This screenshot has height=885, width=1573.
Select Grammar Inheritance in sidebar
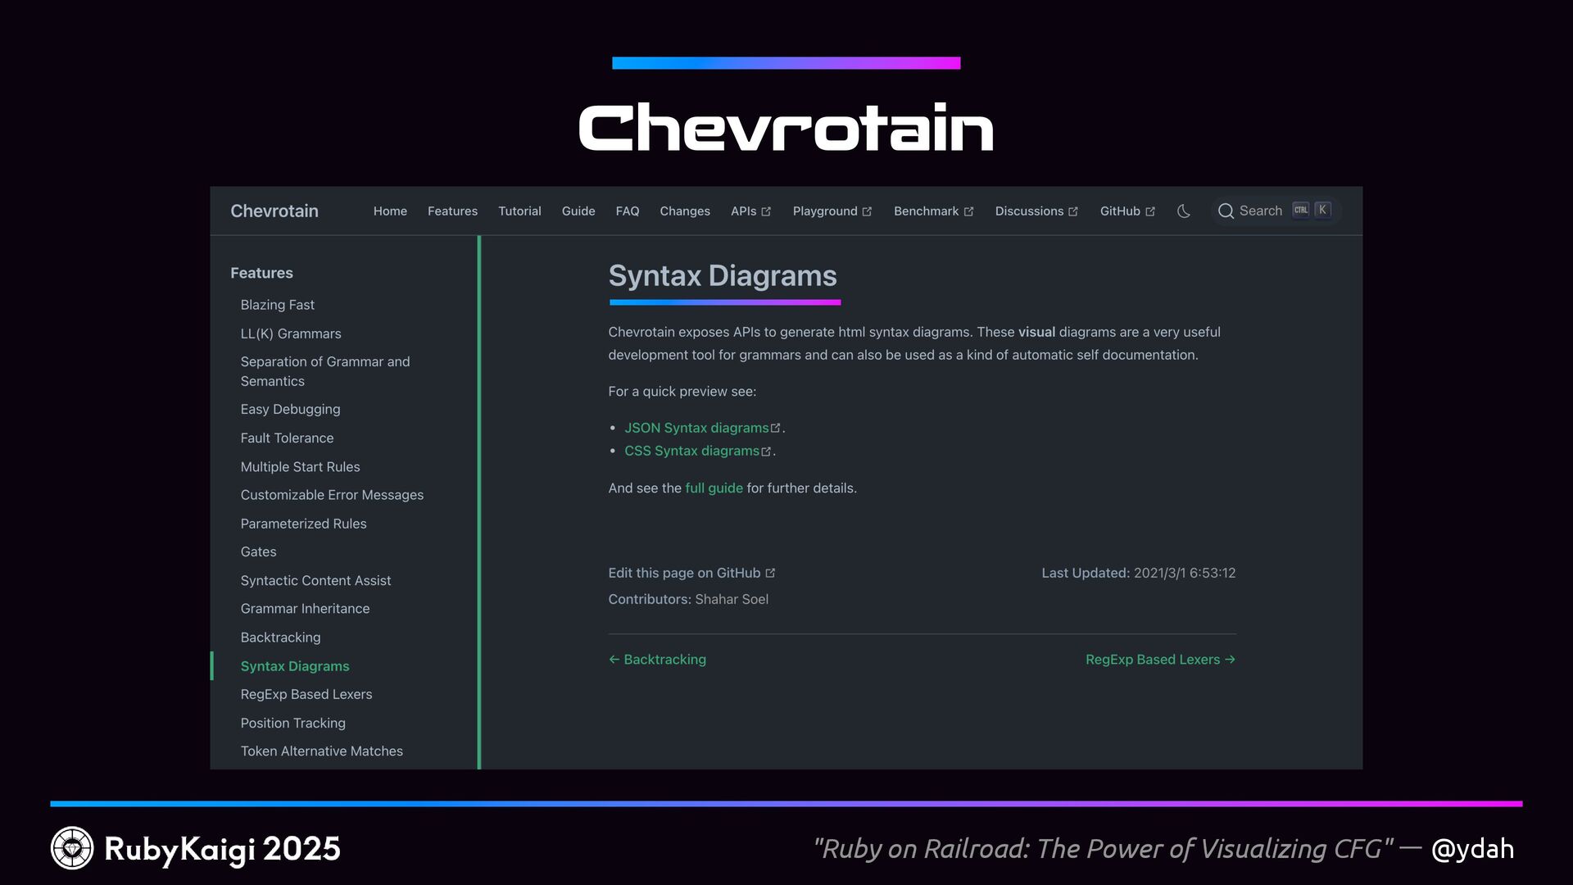[x=305, y=609]
